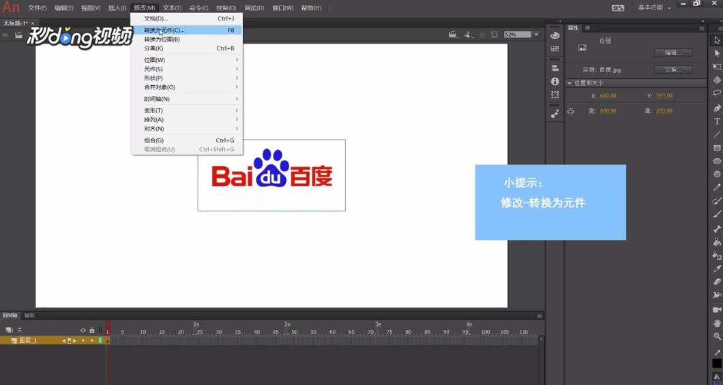Select the PolyStar tool
The image size is (723, 385).
pyautogui.click(x=717, y=174)
